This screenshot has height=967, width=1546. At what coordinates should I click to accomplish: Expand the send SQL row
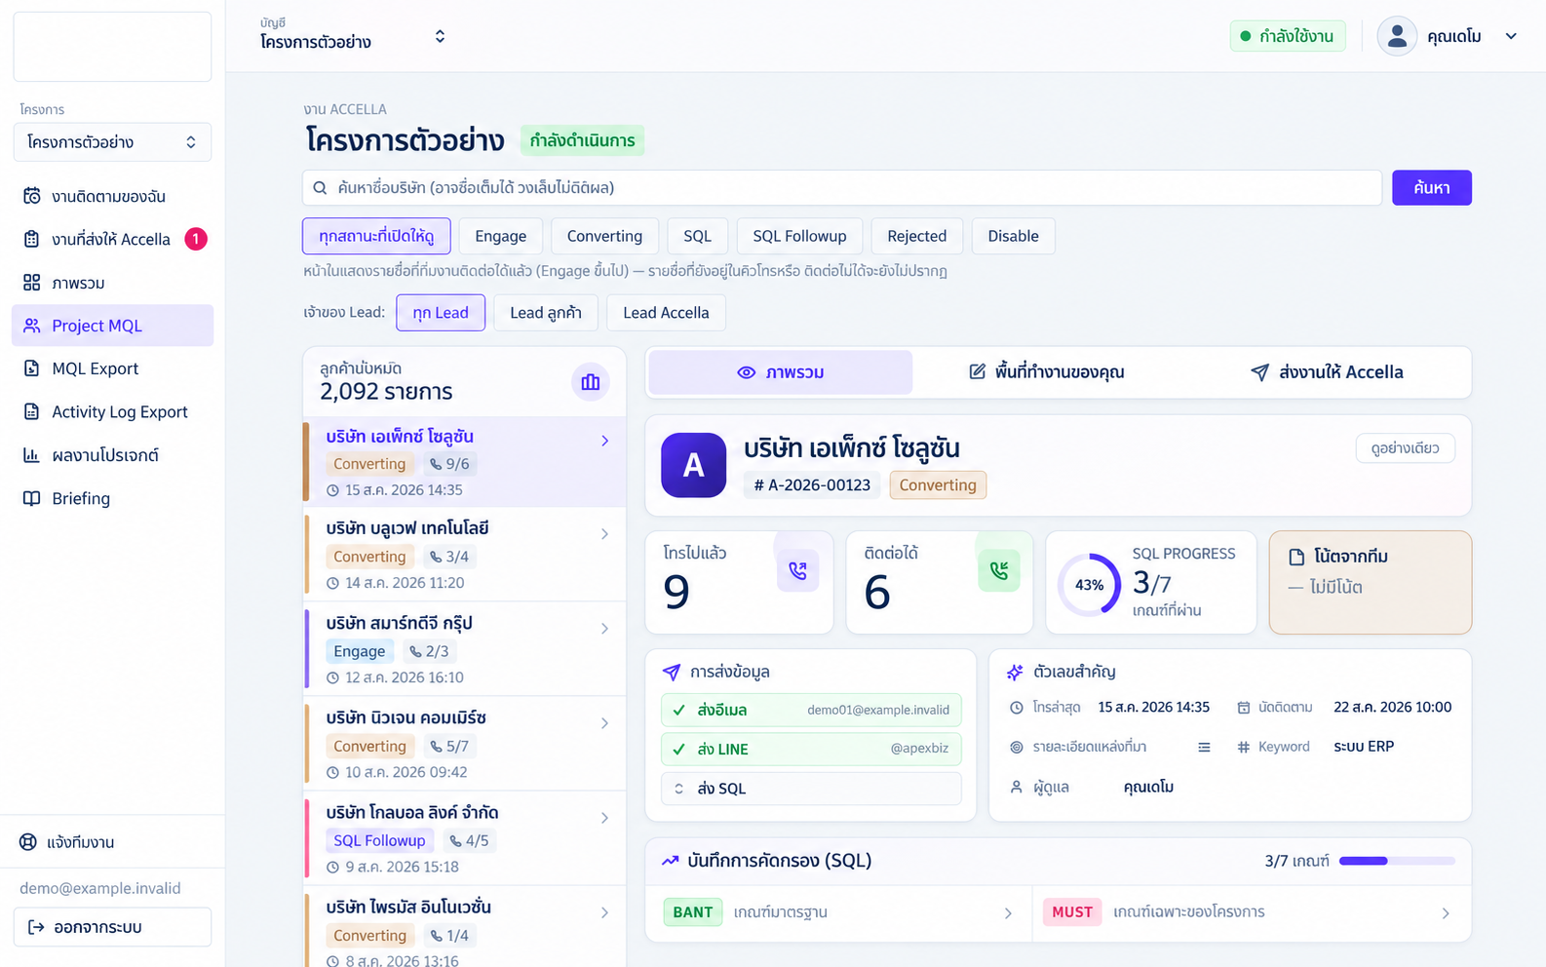tap(811, 789)
